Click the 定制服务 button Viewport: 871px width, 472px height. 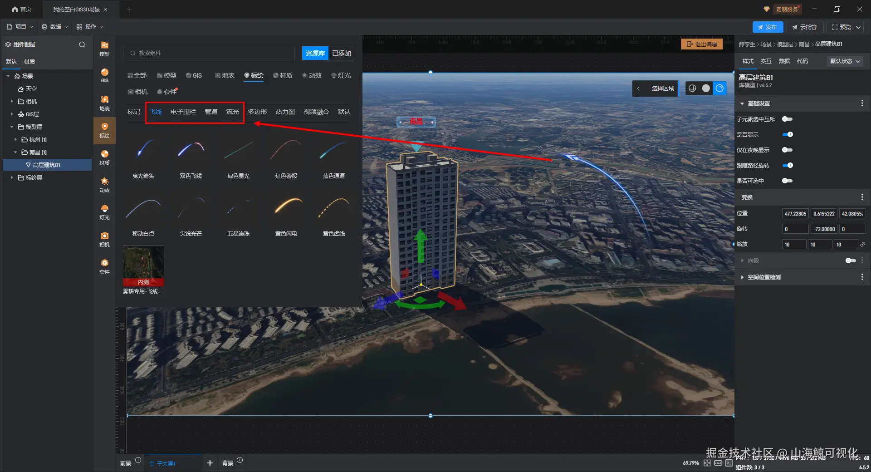coord(786,9)
